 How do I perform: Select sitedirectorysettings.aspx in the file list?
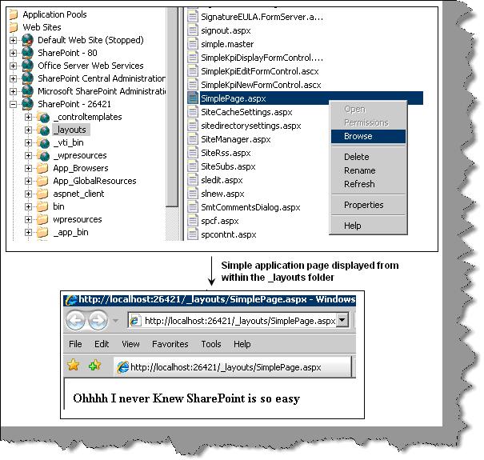250,126
